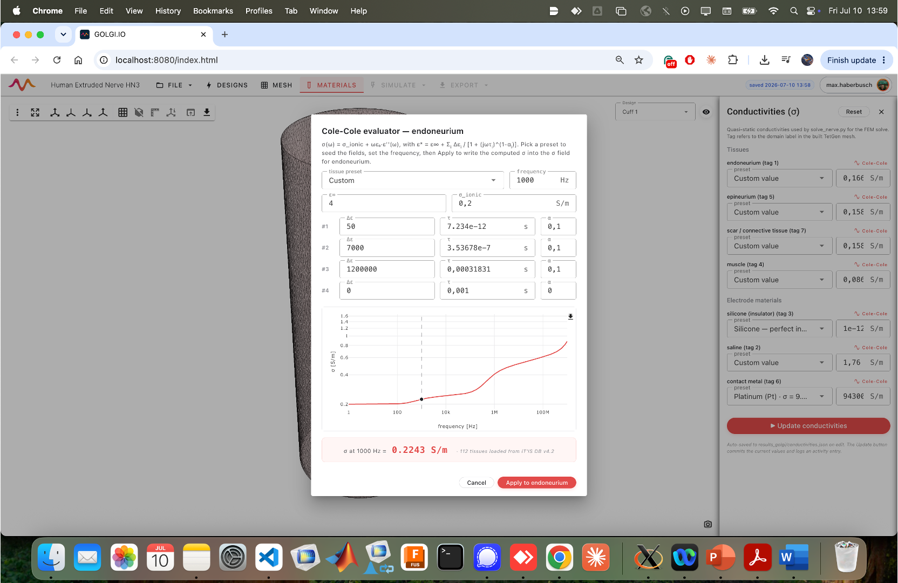
Task: Close the Conductivities panel
Action: point(881,112)
